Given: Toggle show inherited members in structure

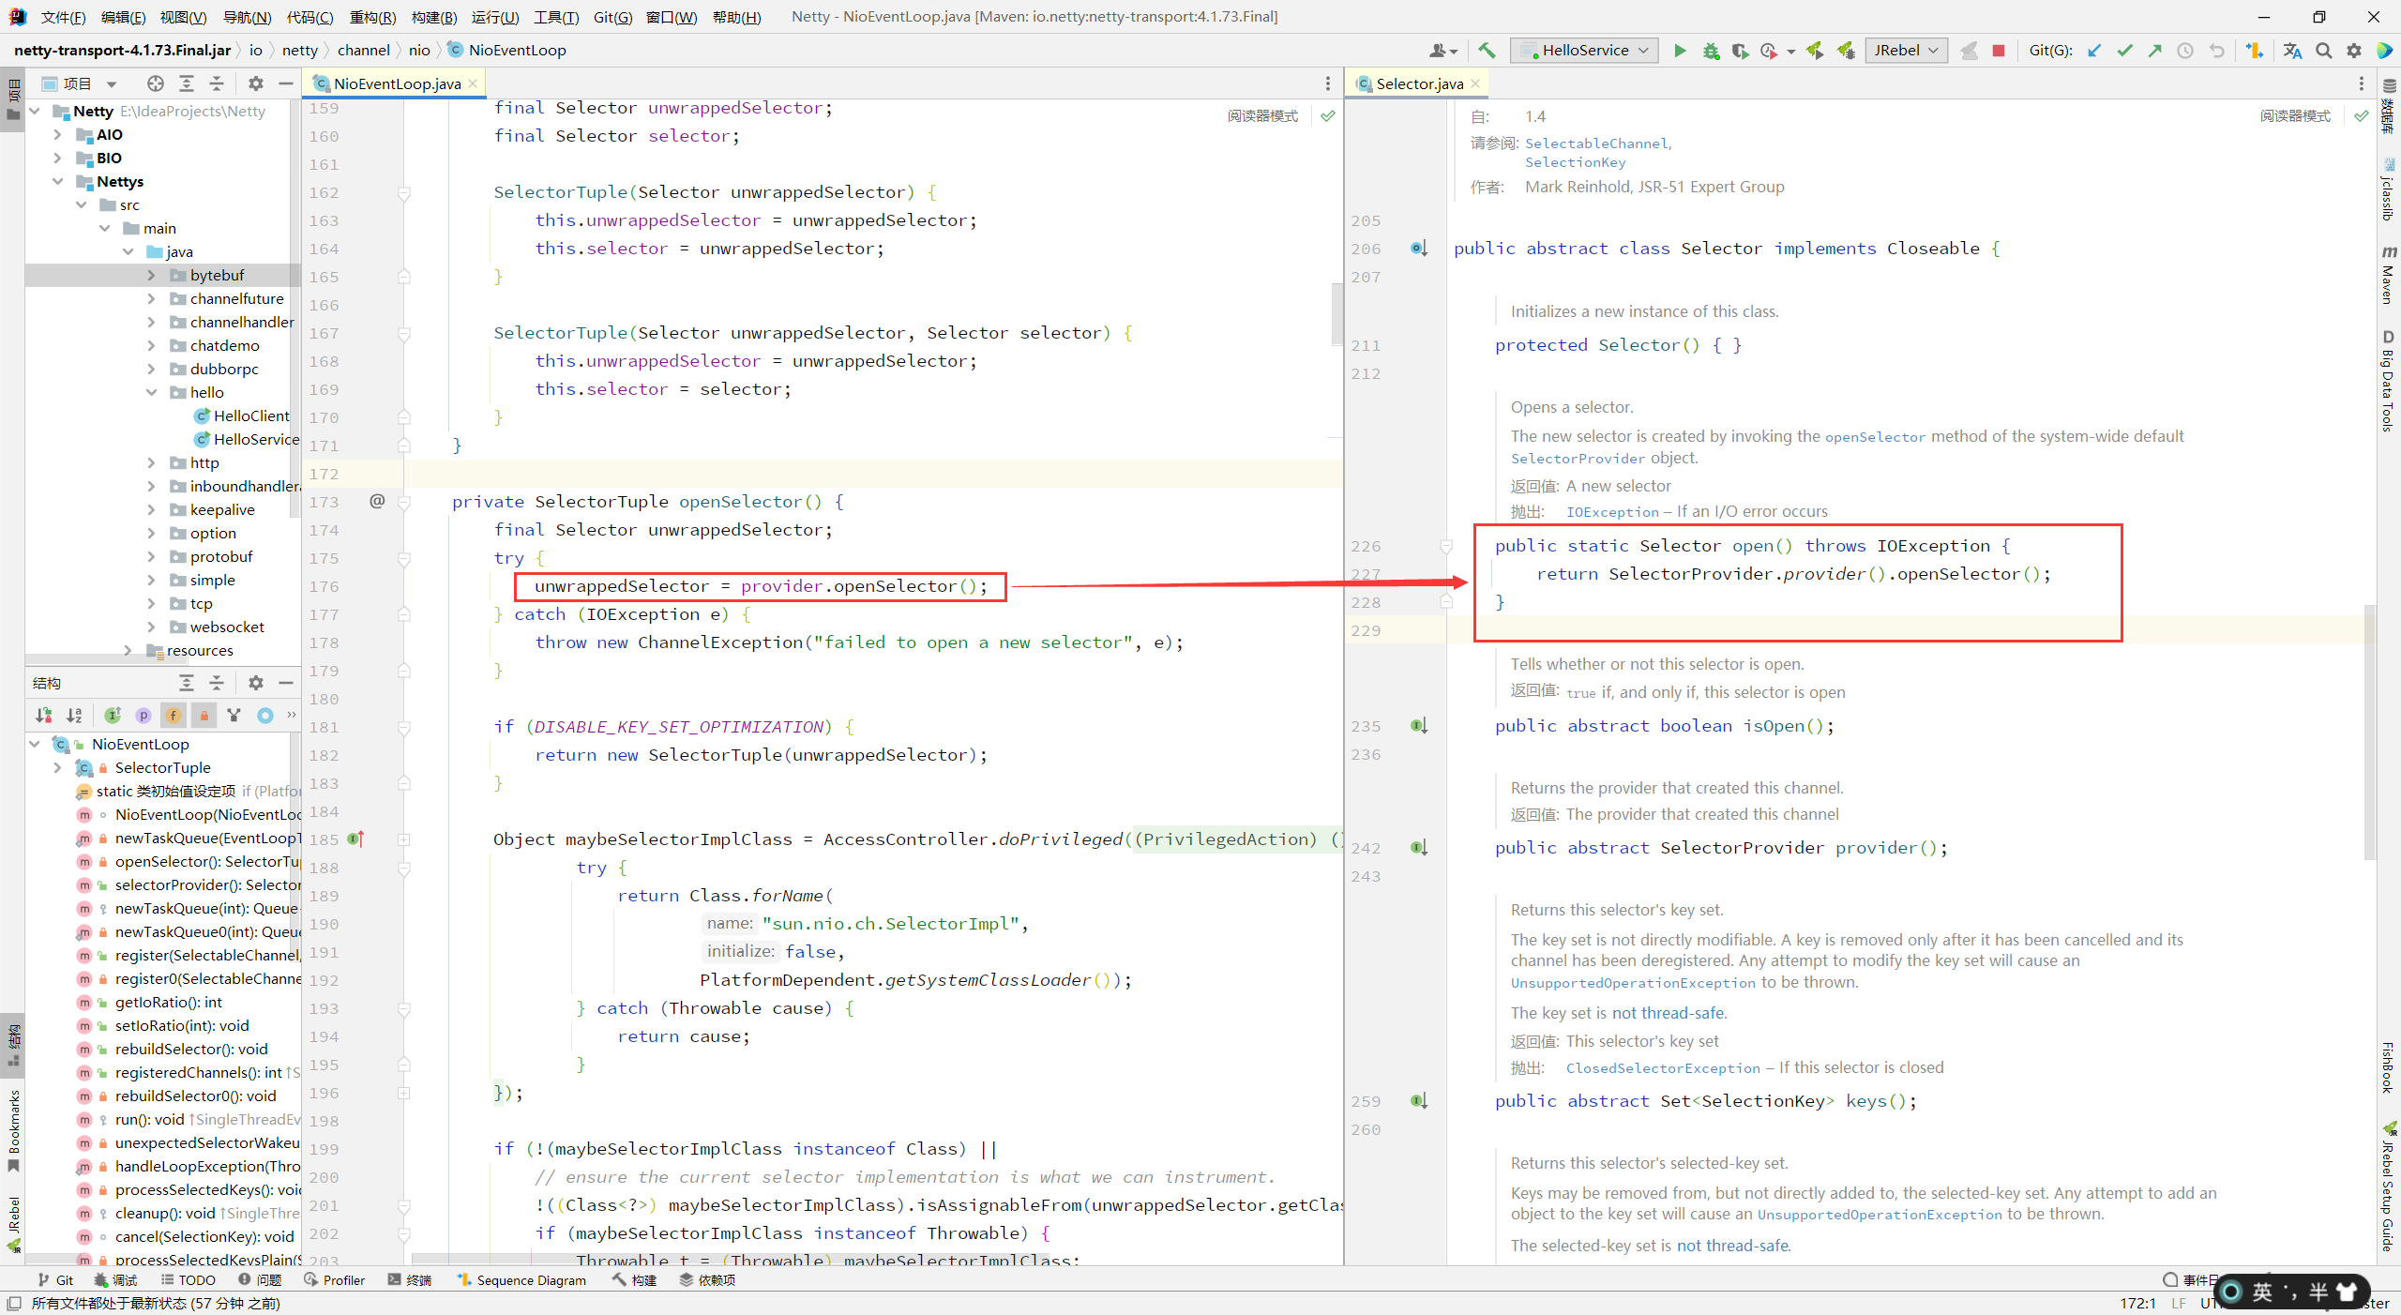Looking at the screenshot, I should coord(113,716).
